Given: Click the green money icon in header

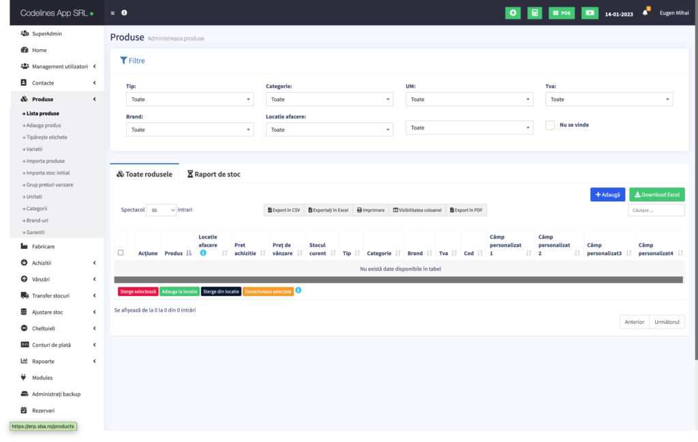Looking at the screenshot, I should coord(590,13).
